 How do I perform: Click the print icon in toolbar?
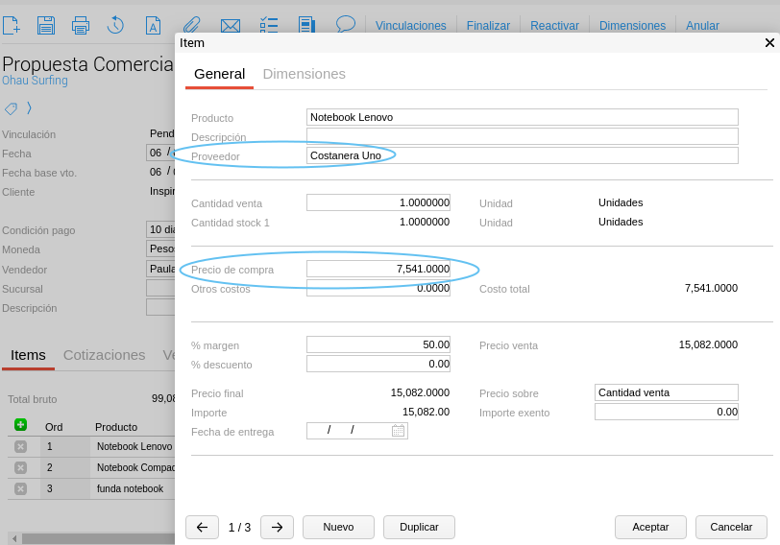81,26
